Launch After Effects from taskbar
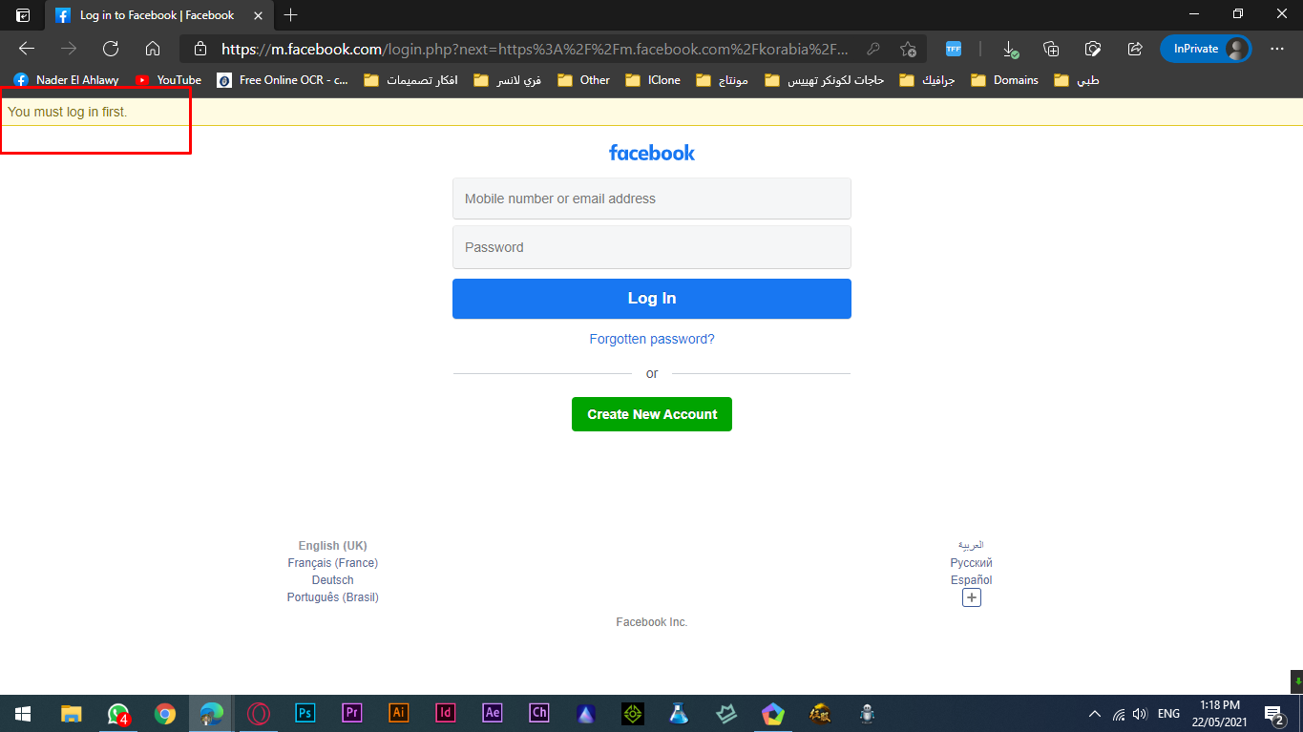The height and width of the screenshot is (732, 1303). (x=493, y=713)
